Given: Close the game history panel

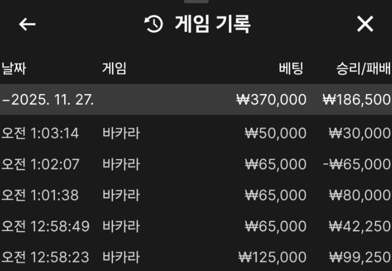Looking at the screenshot, I should pyautogui.click(x=365, y=24).
